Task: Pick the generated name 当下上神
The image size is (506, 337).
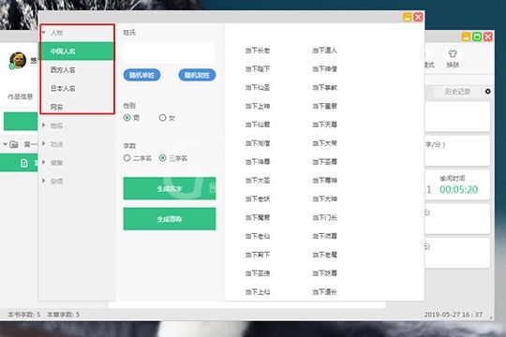Action: coord(258,106)
